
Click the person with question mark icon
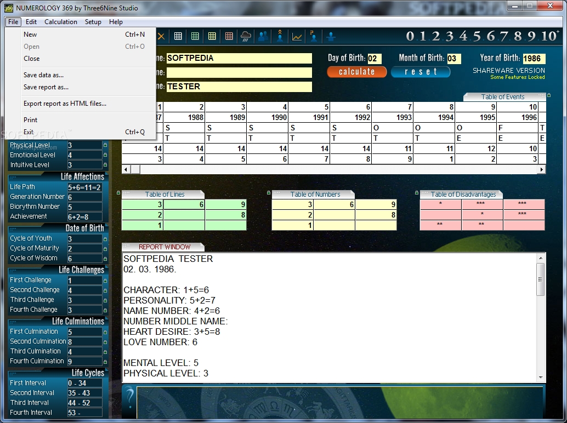314,36
